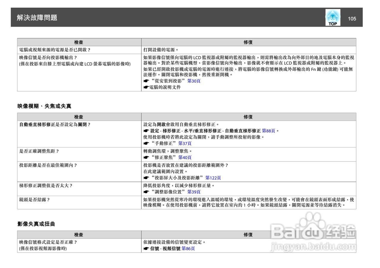Click the line starting 使用投影機時若將此設定為關閉

pyautogui.click(x=204, y=137)
